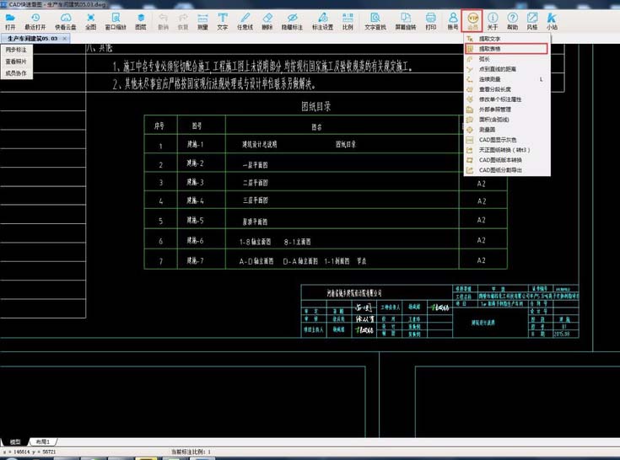
Task: Click the coordinate readout in status bar
Action: pos(30,452)
